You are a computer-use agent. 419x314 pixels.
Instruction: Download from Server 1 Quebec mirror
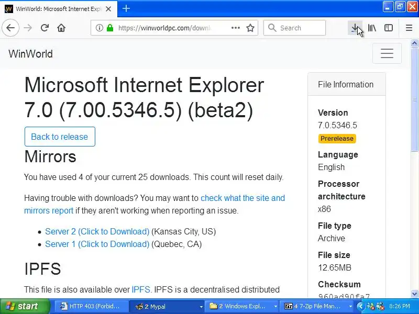tap(97, 244)
